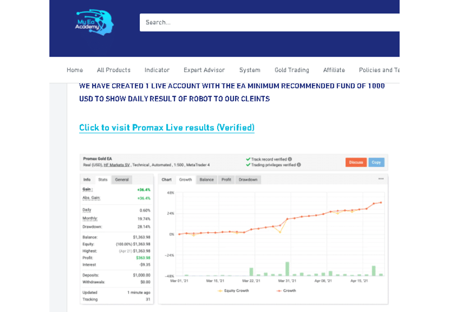Toggle the Growth legend entry
Viewport: 449px width, 312px height.
coord(286,291)
